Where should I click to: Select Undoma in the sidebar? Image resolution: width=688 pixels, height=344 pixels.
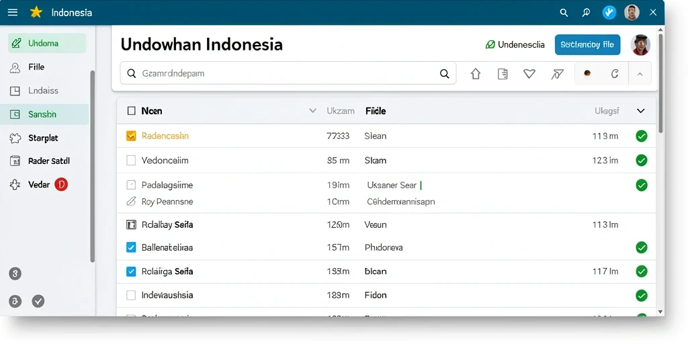pos(48,44)
